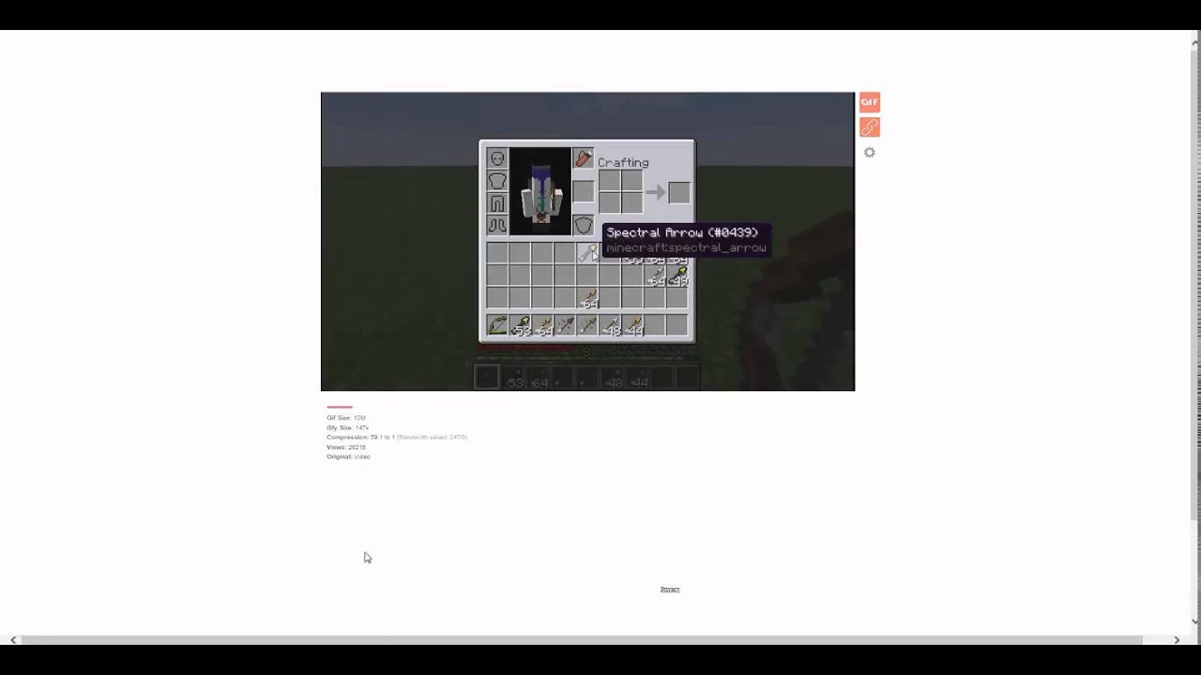The image size is (1201, 675).
Task: Pick up the Spectral Arrow in the inventory
Action: [x=587, y=252]
